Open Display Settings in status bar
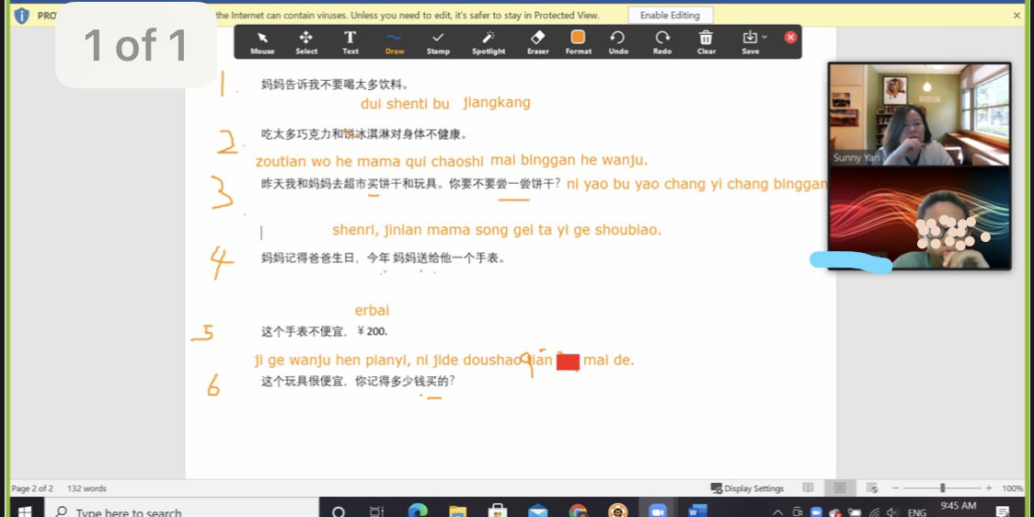Image resolution: width=1034 pixels, height=517 pixels. point(748,488)
